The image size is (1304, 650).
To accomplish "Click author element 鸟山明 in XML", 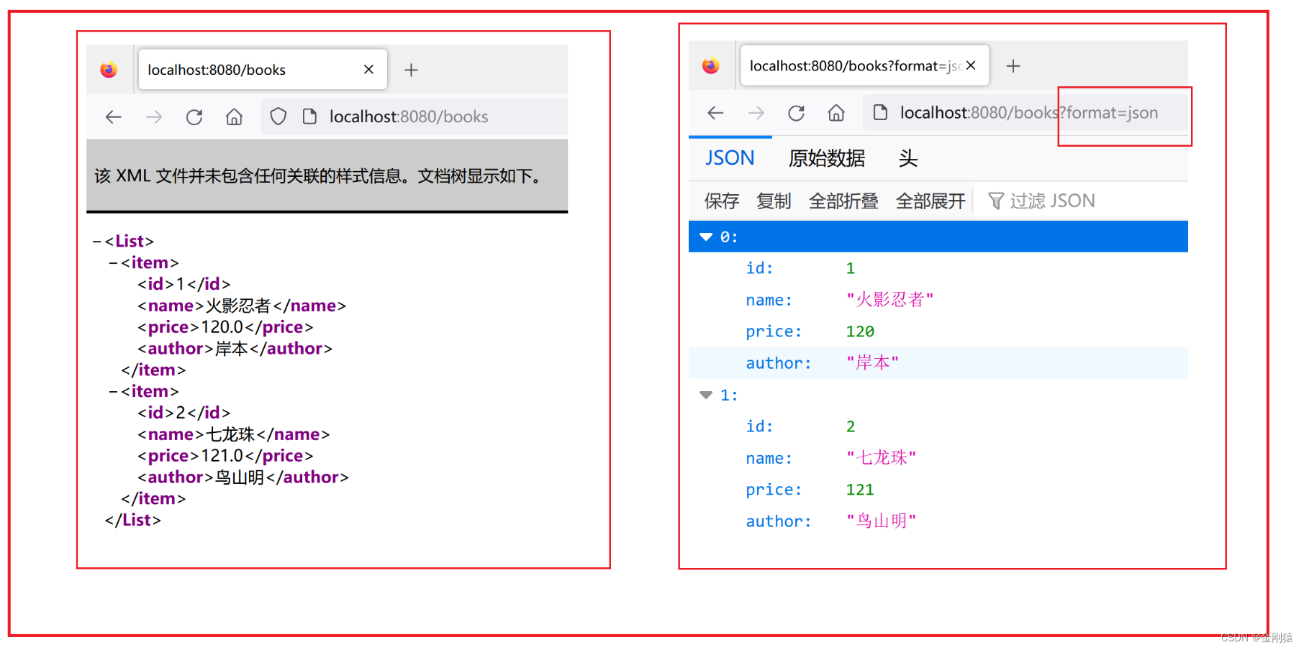I will click(x=243, y=477).
